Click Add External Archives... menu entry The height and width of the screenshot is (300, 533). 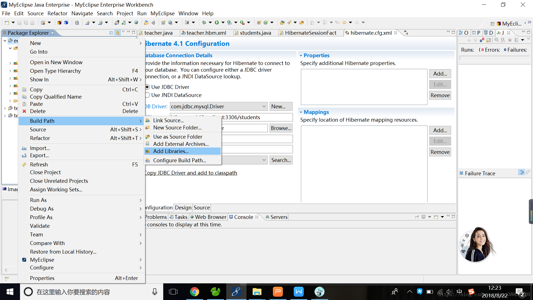coord(183,144)
